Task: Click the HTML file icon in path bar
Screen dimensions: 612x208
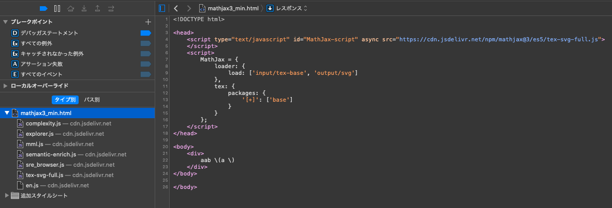Action: (202, 8)
